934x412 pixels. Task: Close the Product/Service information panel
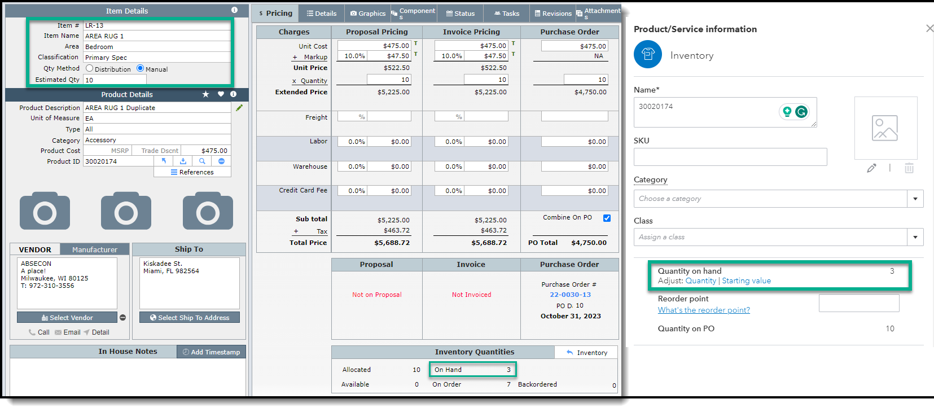coord(929,28)
